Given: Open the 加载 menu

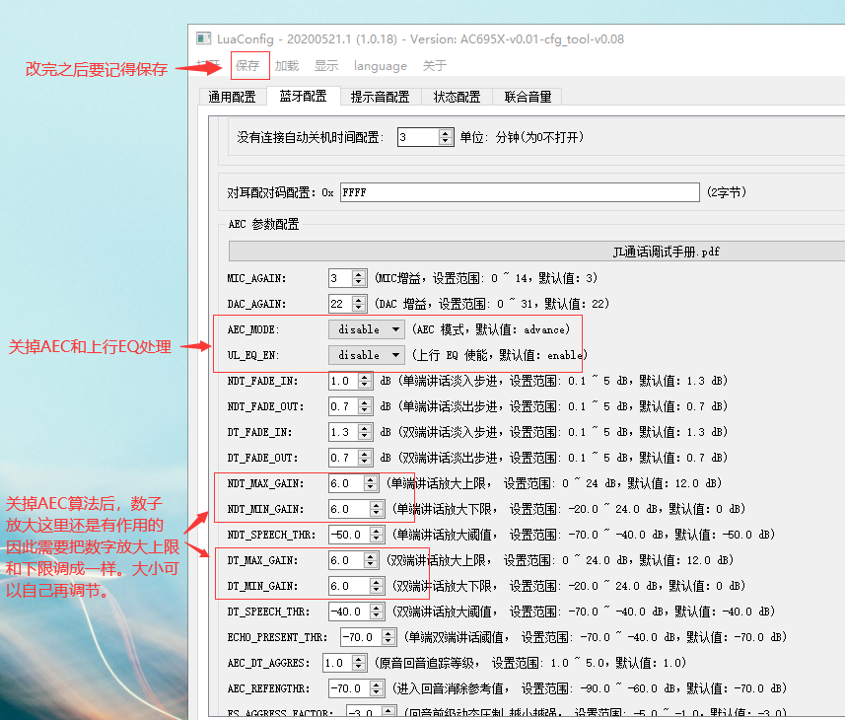Looking at the screenshot, I should (x=287, y=66).
